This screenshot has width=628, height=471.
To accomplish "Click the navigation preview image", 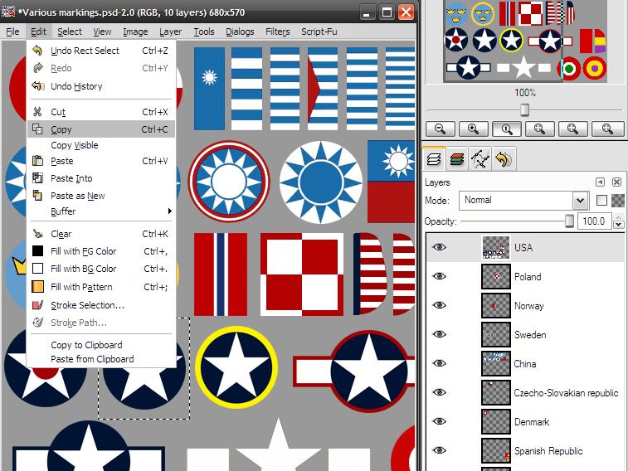I will [525, 41].
